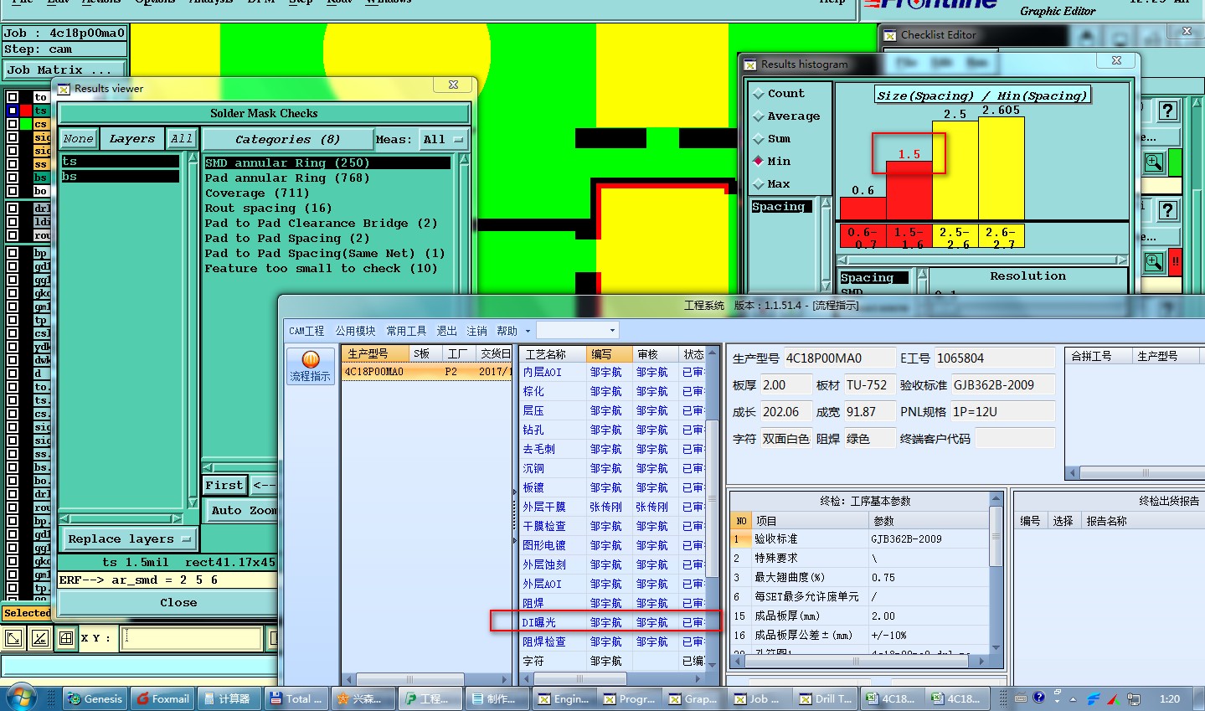Toggle the checkbox for layer cs
This screenshot has width=1205, height=711.
click(13, 124)
